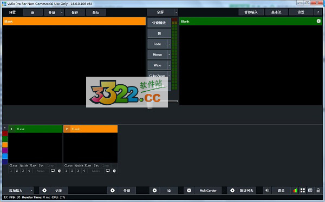The image size is (325, 202).
Task: Collapse the color category column arrow
Action: pos(5,128)
